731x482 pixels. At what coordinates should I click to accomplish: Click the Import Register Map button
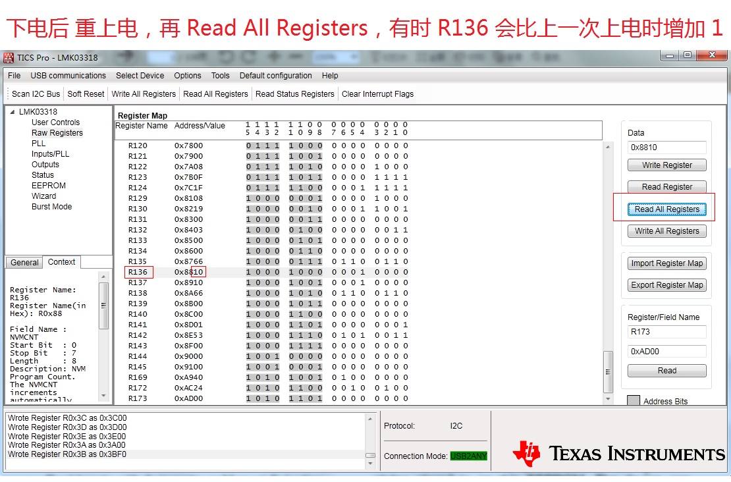(666, 263)
